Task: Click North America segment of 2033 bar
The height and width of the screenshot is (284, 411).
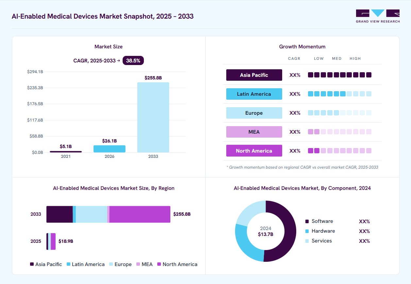Action: (x=140, y=214)
